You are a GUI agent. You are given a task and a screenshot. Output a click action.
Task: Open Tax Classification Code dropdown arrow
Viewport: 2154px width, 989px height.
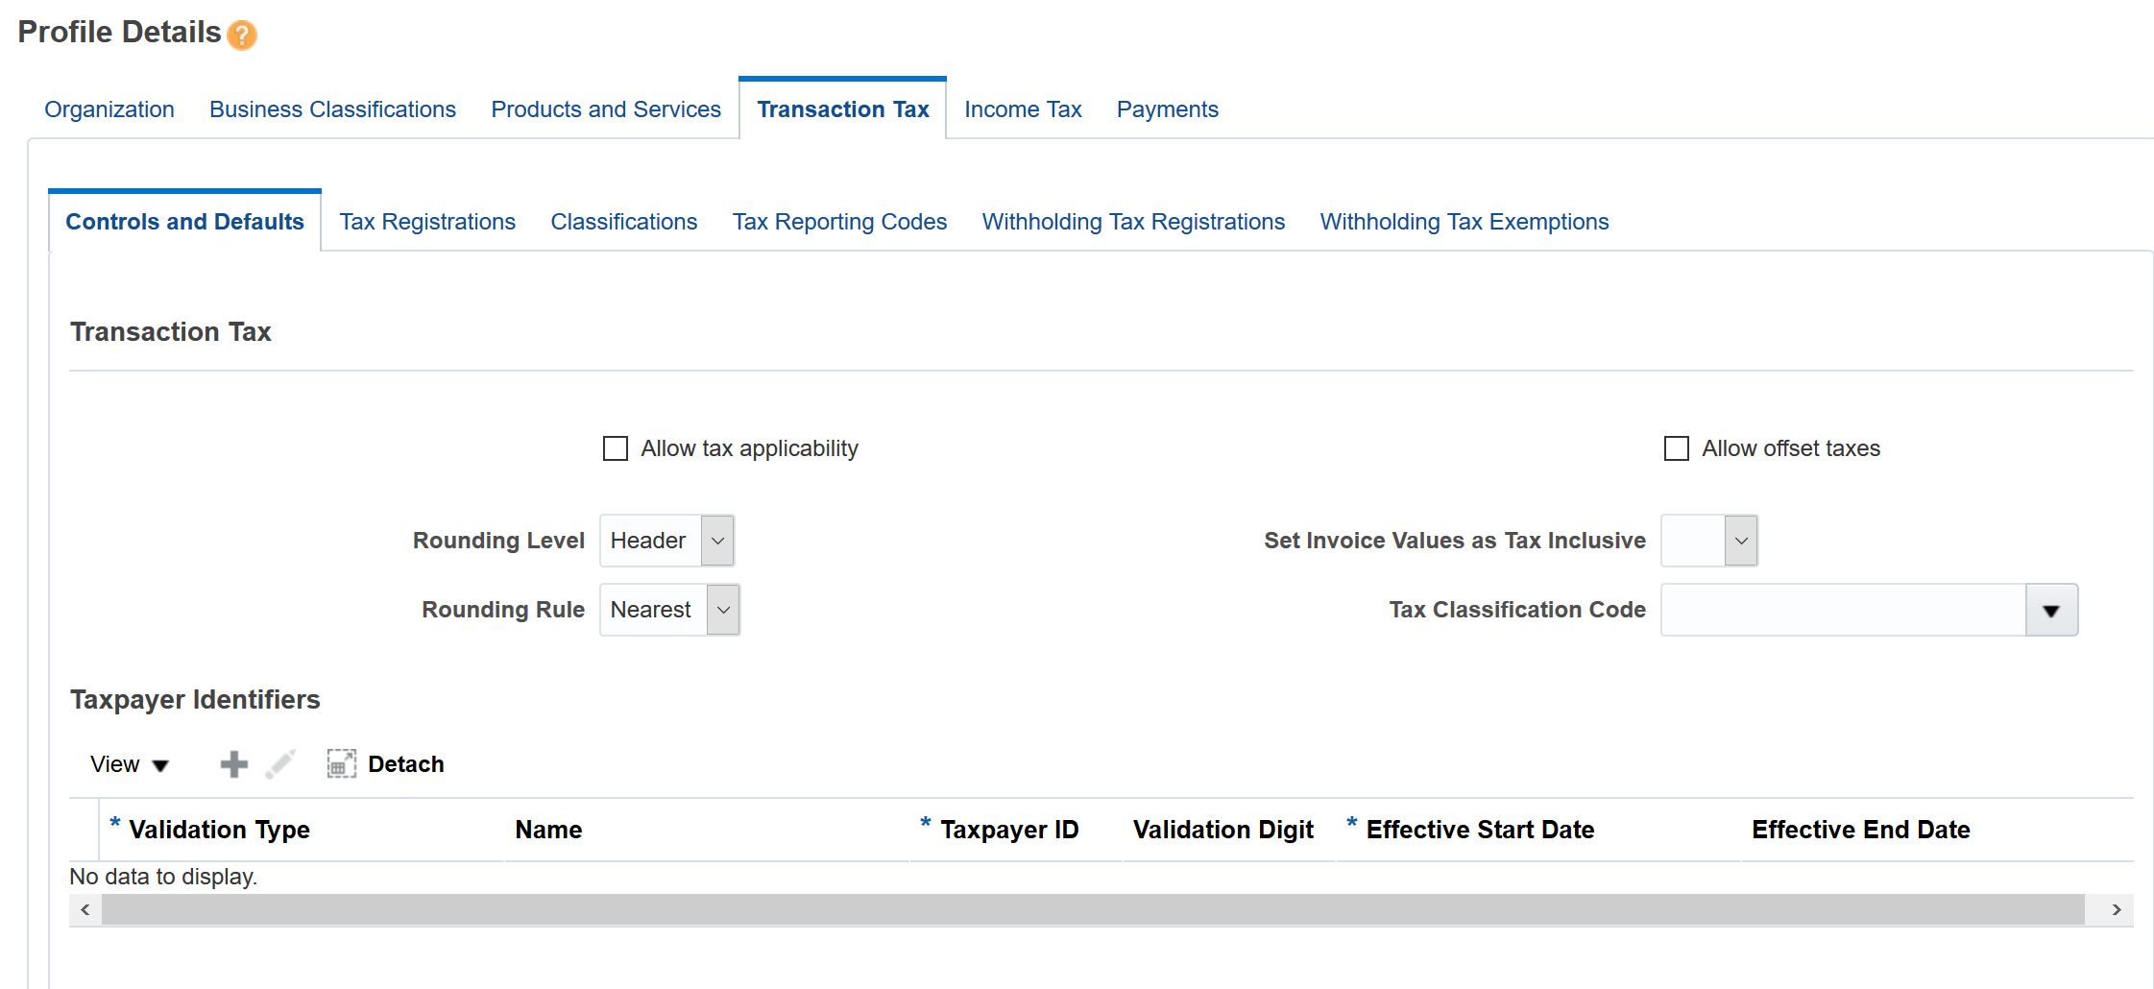[x=2051, y=610]
